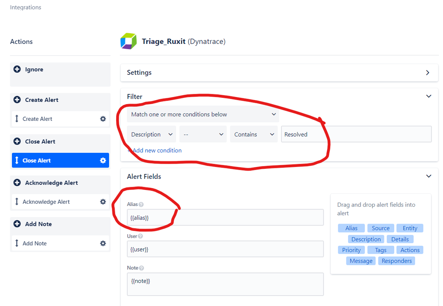
Task: Open the Description field dropdown
Action: click(x=151, y=134)
